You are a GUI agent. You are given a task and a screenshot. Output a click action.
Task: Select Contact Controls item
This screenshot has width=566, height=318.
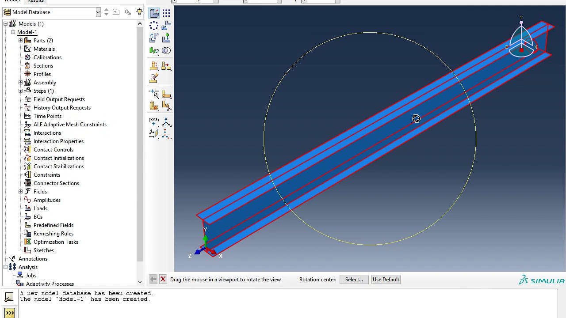click(54, 150)
